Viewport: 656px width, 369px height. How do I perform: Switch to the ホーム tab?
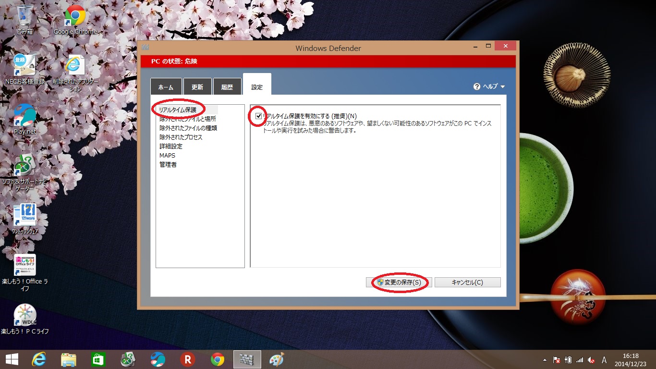(166, 86)
